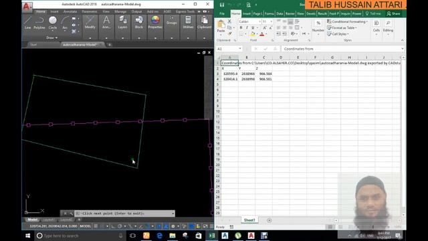Open Format as Table dropdown
Image resolution: width=428 pixels, height=241 pixels.
pyautogui.click(x=342, y=27)
